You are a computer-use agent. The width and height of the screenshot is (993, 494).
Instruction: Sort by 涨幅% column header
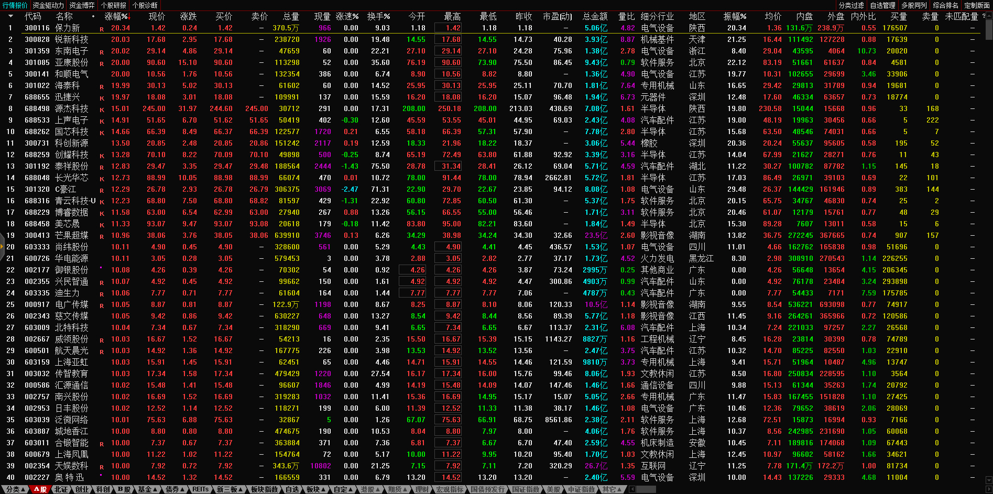116,16
